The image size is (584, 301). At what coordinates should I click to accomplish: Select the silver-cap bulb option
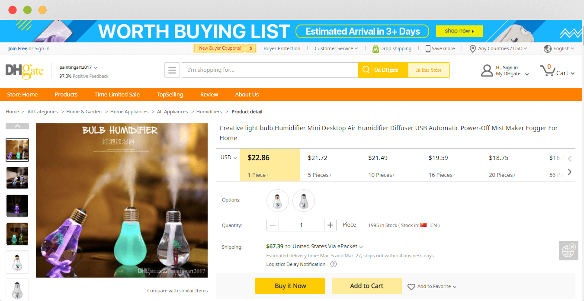click(x=303, y=200)
